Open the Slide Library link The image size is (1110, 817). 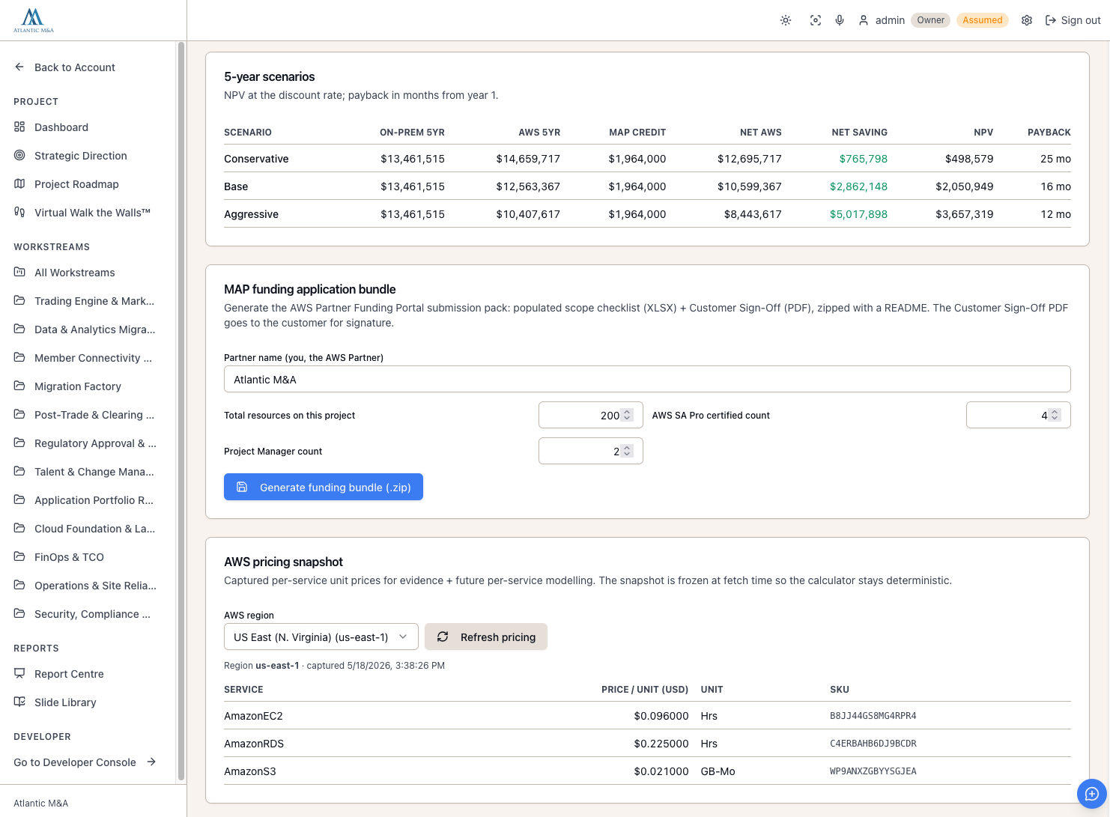tap(65, 702)
